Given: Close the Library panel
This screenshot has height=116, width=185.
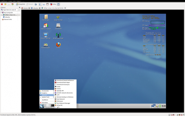Looking at the screenshot, I should [x=20, y=7].
